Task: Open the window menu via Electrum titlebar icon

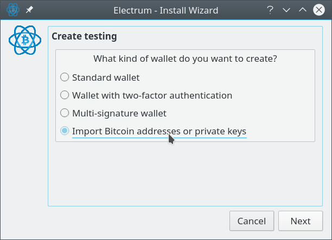Action: pyautogui.click(x=13, y=10)
